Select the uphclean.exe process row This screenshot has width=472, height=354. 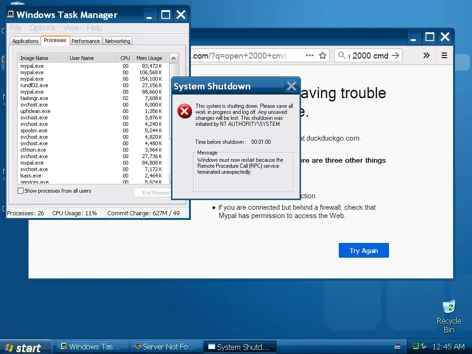[x=93, y=111]
